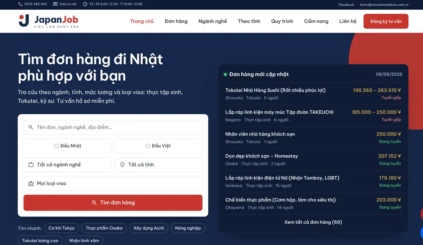This screenshot has width=423, height=245.
Task: Click the Zalo chat bubble icon
Action: click(55, 4)
